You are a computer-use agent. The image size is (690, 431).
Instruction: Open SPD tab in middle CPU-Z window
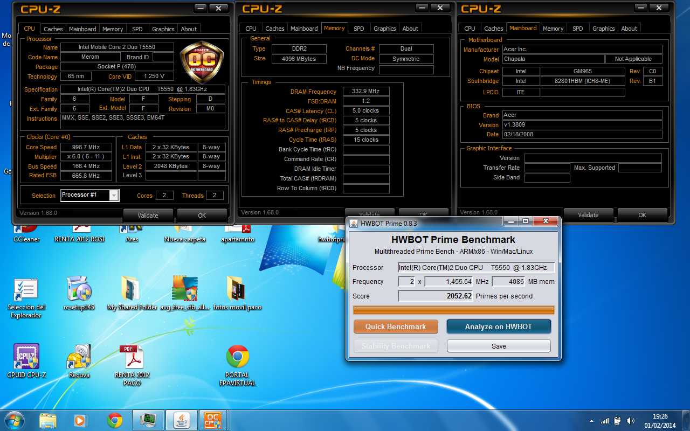click(359, 29)
